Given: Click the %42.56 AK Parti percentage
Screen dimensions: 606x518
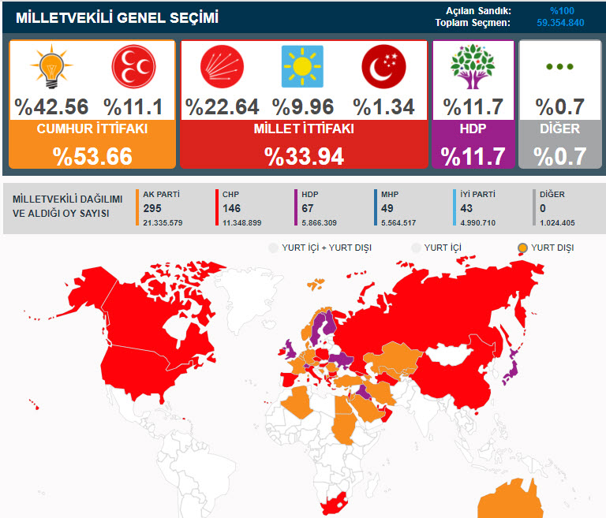Looking at the screenshot, I should pos(51,107).
